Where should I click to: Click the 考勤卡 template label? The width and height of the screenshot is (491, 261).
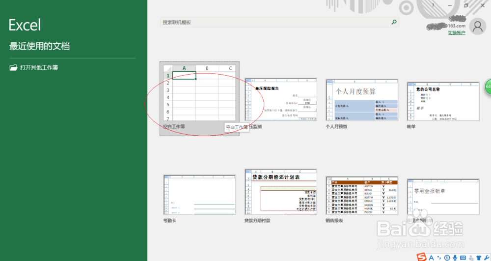coord(169,221)
